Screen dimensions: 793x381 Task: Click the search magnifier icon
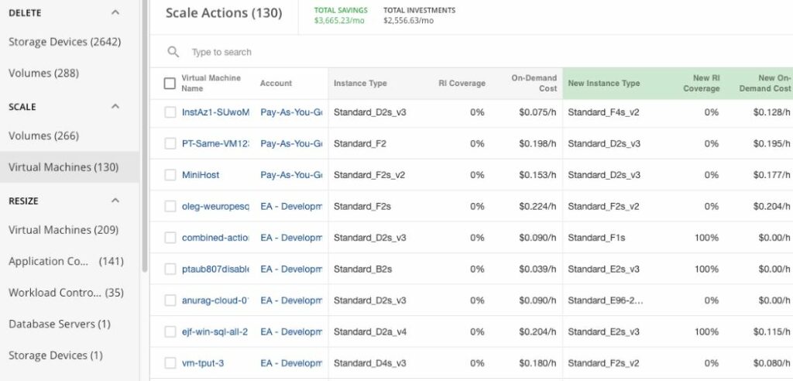point(173,52)
